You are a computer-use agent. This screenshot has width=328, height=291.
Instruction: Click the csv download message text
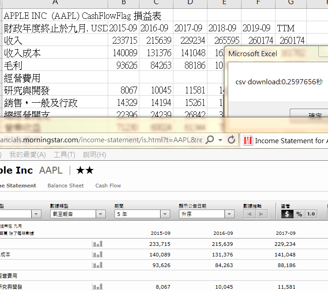click(x=279, y=81)
